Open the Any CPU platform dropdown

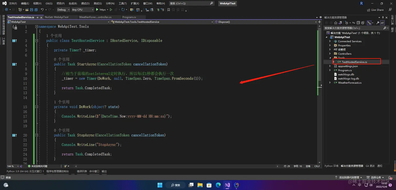[82, 10]
